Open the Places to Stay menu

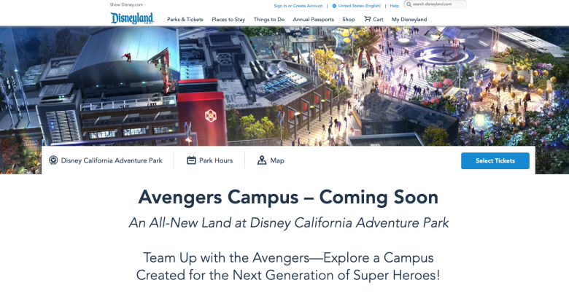228,20
